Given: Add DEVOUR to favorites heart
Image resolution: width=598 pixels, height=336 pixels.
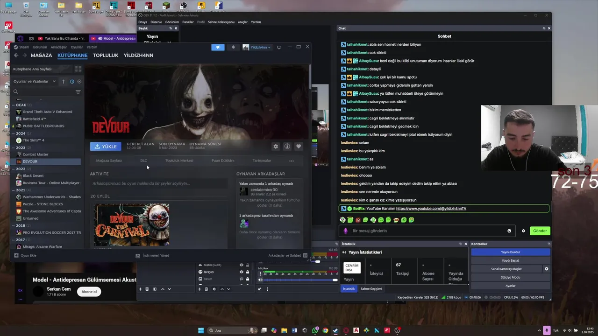Looking at the screenshot, I should 299,147.
